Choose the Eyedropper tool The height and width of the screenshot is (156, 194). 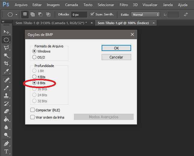6,72
